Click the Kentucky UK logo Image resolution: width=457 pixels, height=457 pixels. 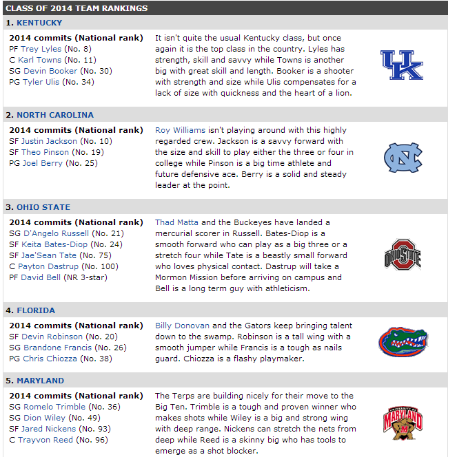click(402, 65)
